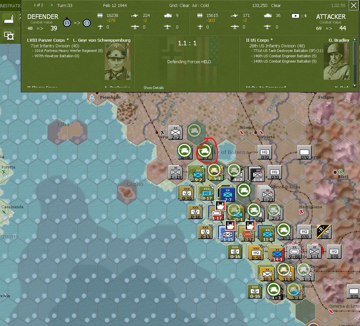Image resolution: width=360 pixels, height=326 pixels.
Task: Select the 71st Infantry Division (40) row
Action: (x=55, y=46)
